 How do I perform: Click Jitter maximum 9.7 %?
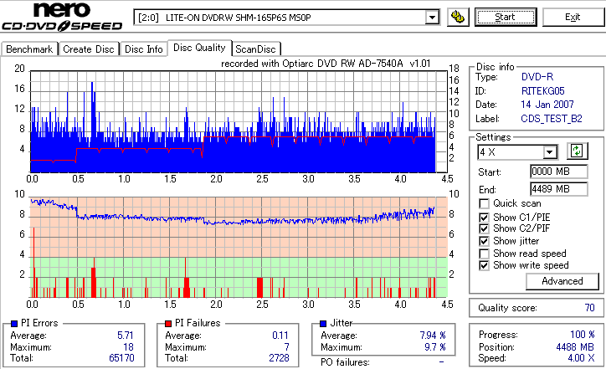coord(435,347)
